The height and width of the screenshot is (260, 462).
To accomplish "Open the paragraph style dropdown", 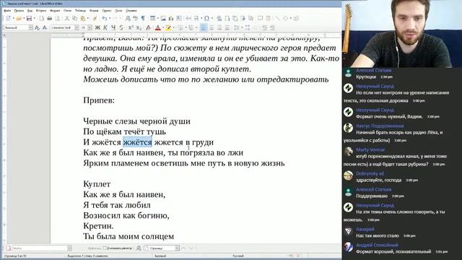I will click(30, 27).
